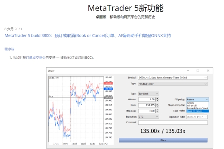Click the Place order button
Screen dimensions: 224x149
pyautogui.click(x=163, y=140)
